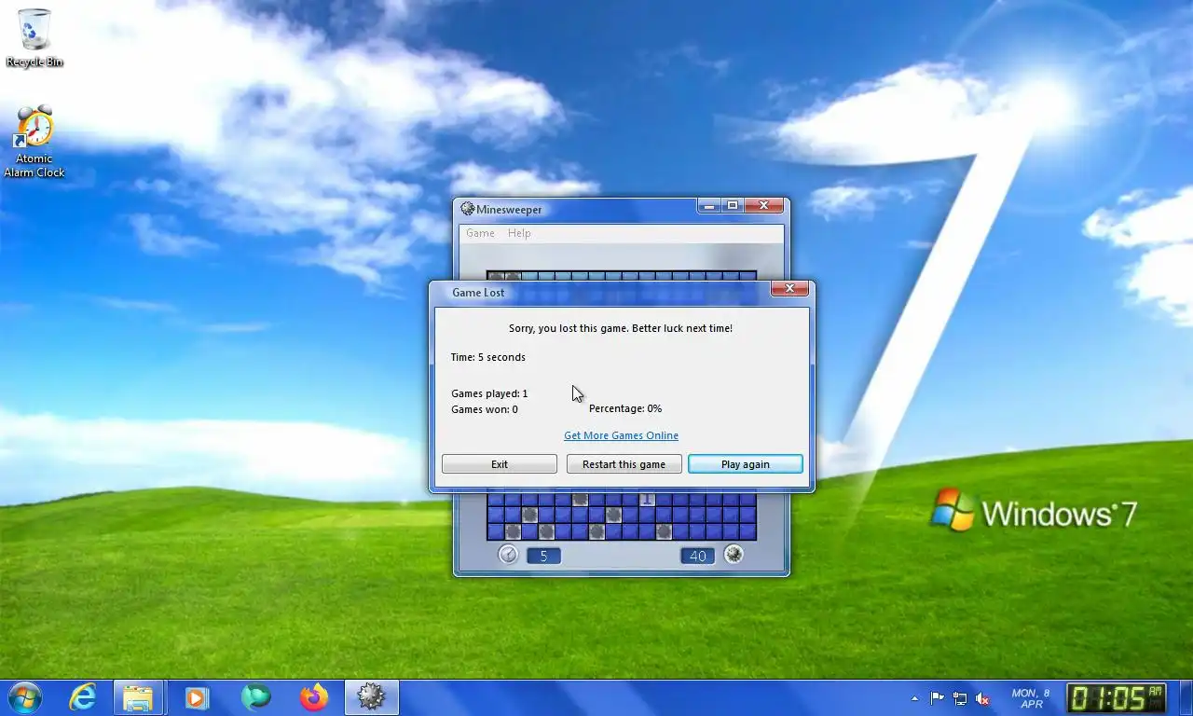Click the mine in the 1 tile's row

tap(580, 500)
